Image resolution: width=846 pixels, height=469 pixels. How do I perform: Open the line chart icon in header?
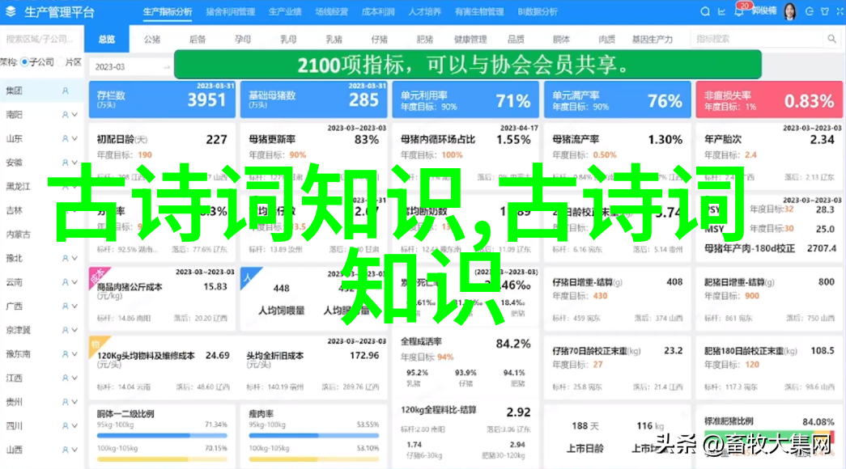pyautogui.click(x=722, y=11)
